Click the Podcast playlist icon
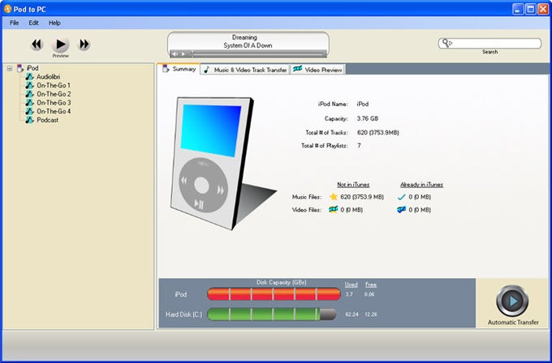This screenshot has width=552, height=363. pyautogui.click(x=29, y=120)
